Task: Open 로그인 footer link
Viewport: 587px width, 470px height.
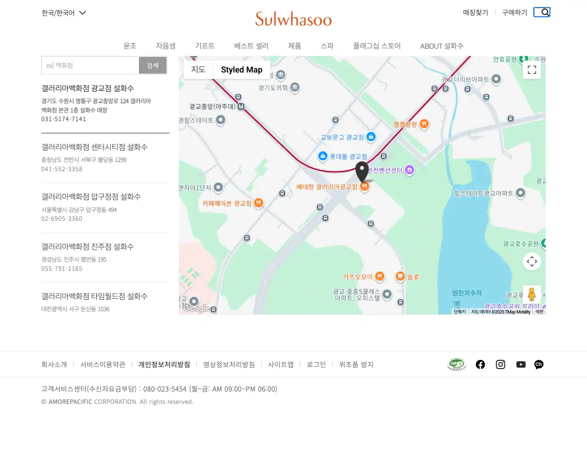Action: pyautogui.click(x=316, y=364)
